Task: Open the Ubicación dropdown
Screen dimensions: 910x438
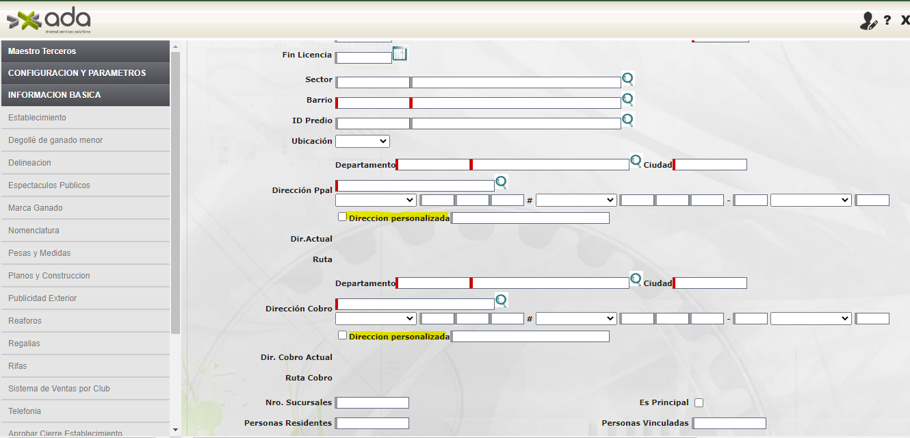Action: pyautogui.click(x=363, y=141)
